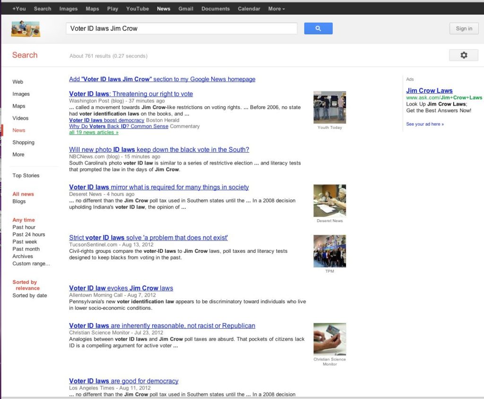The width and height of the screenshot is (484, 399).
Task: Filter to Past hour
Action: tap(24, 227)
